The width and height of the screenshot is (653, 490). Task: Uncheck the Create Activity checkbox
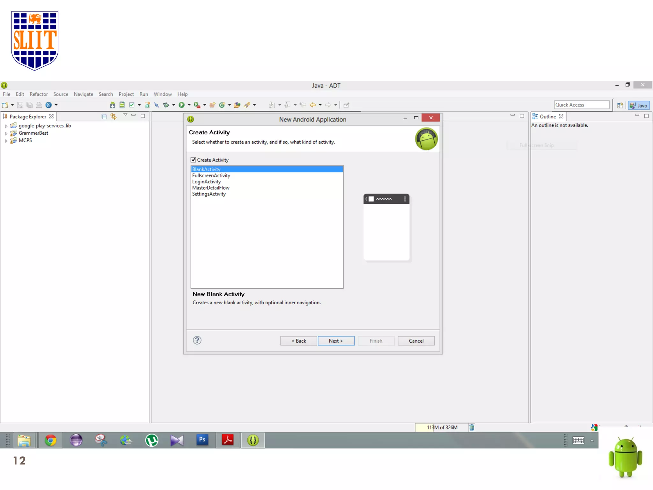click(x=193, y=160)
